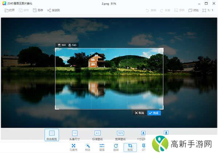Set zoom to 1:1 actual size
Image resolution: width=218 pixels, height=153 pixels.
[x=207, y=10]
